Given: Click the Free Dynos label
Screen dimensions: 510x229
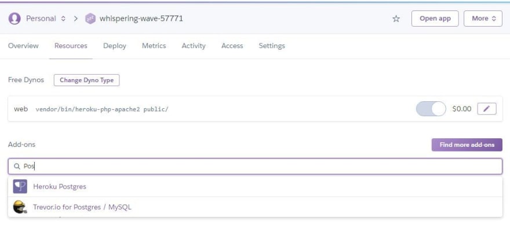Looking at the screenshot, I should 26,80.
